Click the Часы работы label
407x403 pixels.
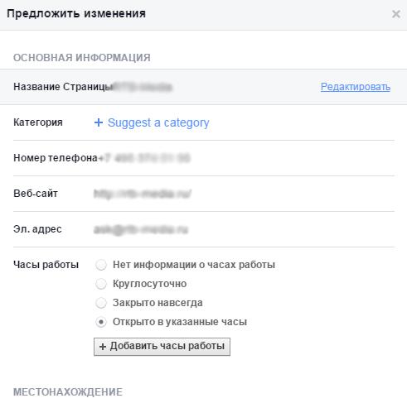click(46, 265)
